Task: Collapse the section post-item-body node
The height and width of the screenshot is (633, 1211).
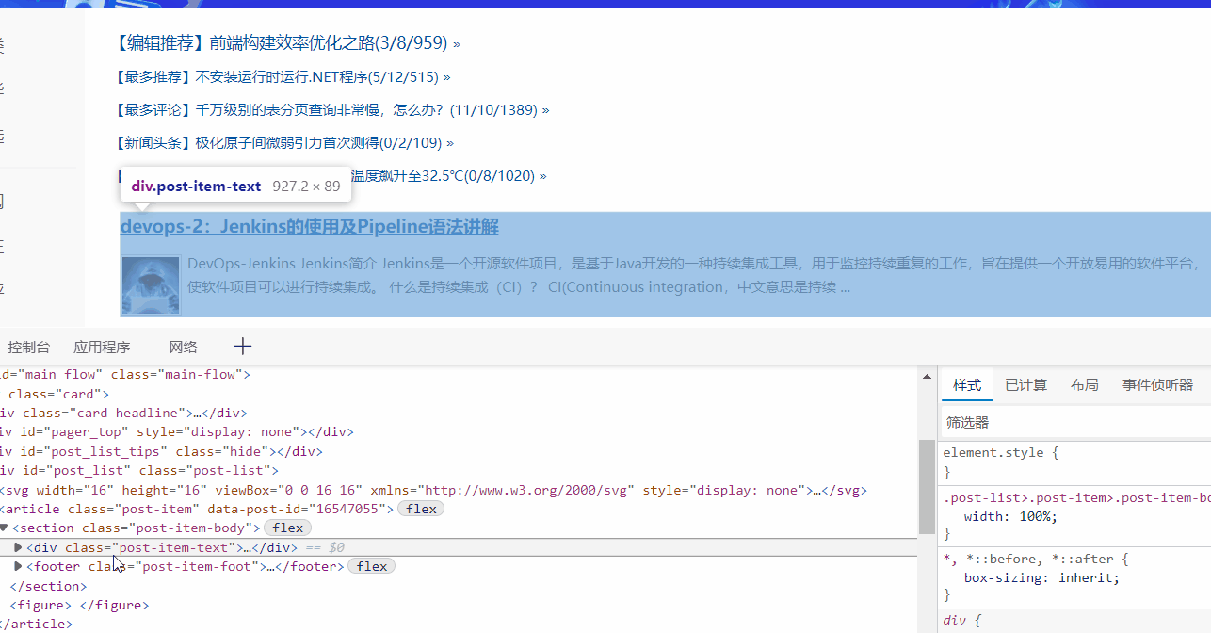Action: 4,527
